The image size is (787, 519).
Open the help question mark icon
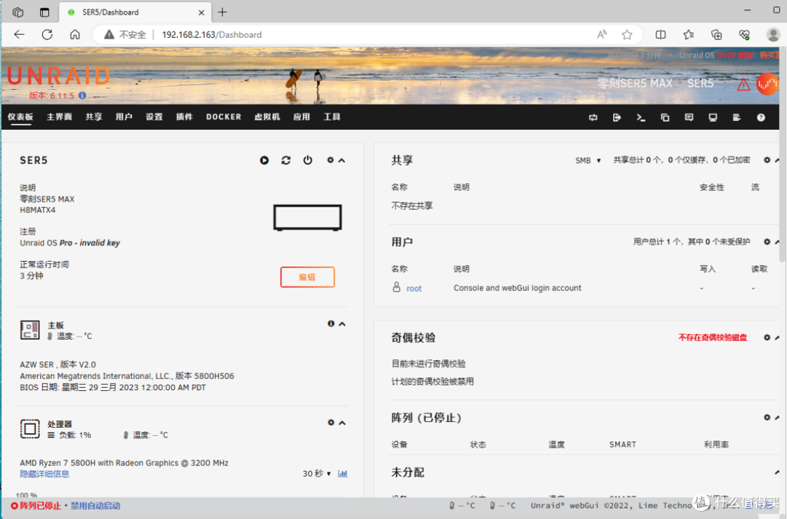point(761,117)
